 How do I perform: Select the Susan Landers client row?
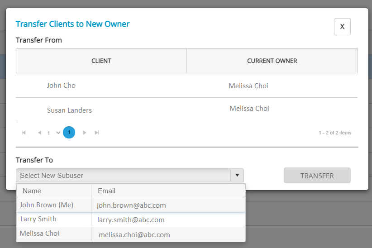coord(187,110)
